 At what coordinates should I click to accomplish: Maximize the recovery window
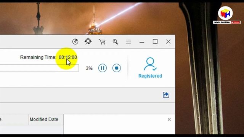click(x=155, y=41)
